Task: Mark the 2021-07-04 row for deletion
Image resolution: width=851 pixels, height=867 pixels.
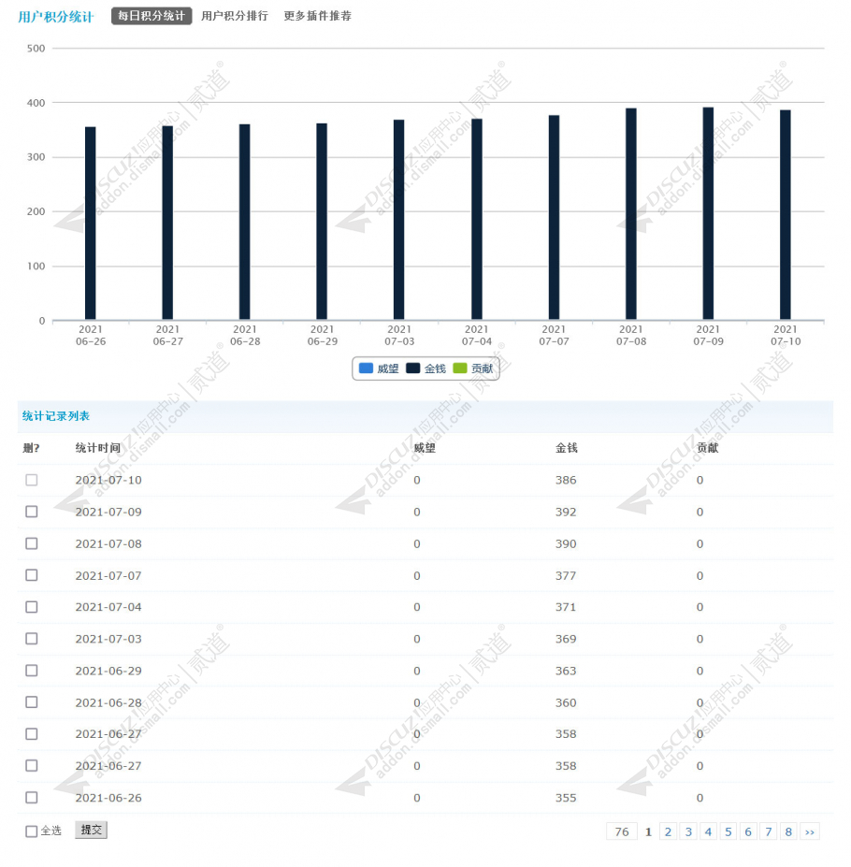Action: tap(32, 607)
